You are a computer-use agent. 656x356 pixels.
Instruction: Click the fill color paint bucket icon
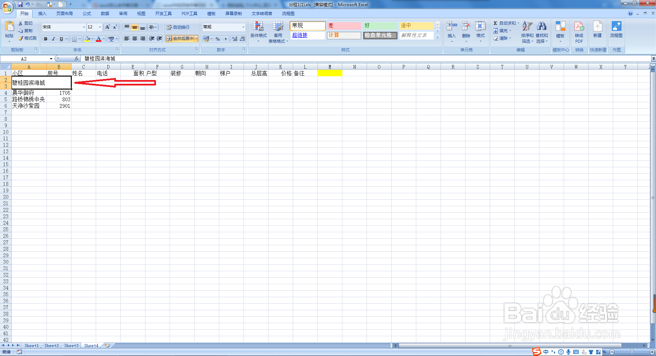coord(88,39)
